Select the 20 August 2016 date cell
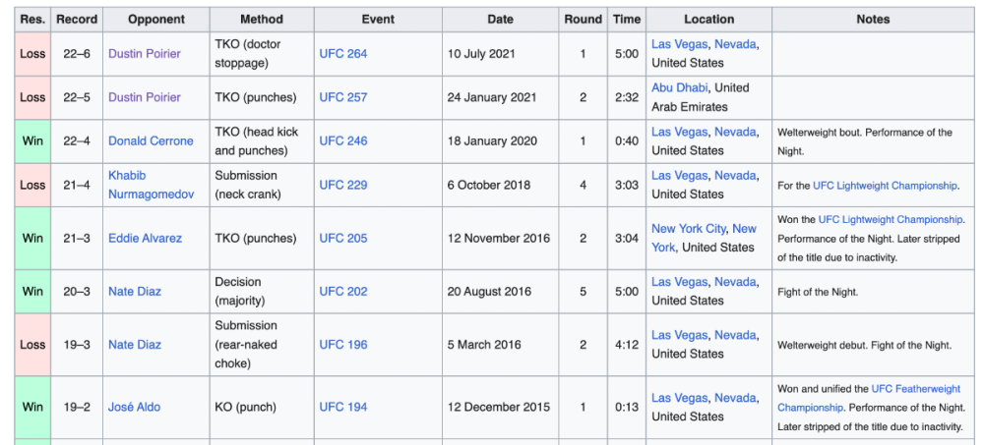This screenshot has height=445, width=984. point(500,292)
